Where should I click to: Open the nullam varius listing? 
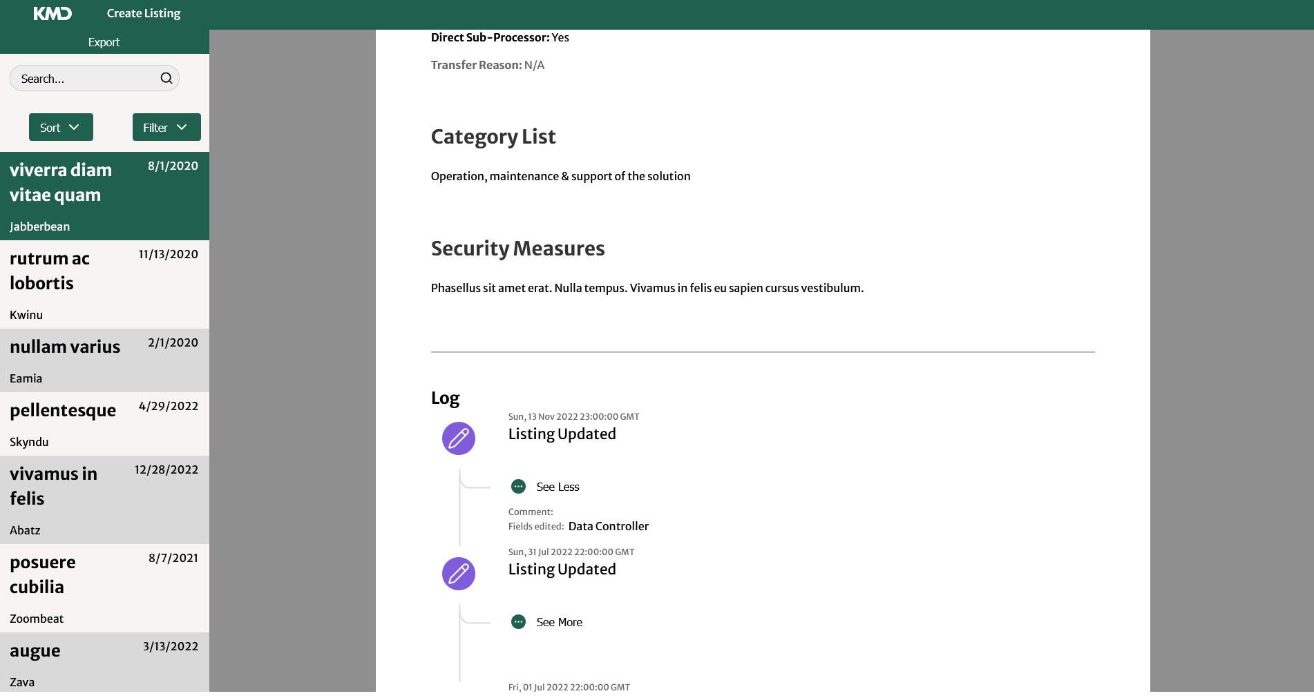104,360
